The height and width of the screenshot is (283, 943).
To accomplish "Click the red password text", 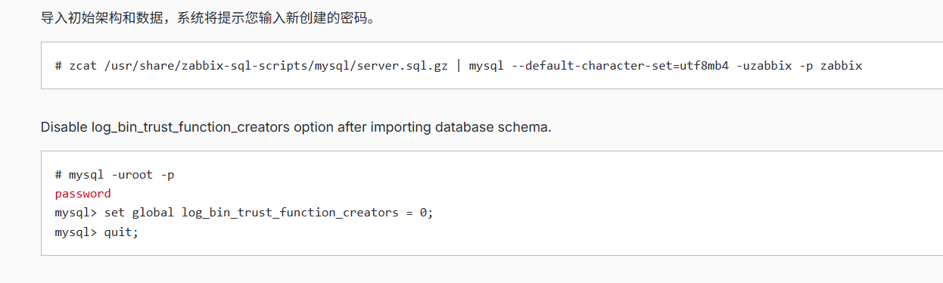I will (x=82, y=194).
